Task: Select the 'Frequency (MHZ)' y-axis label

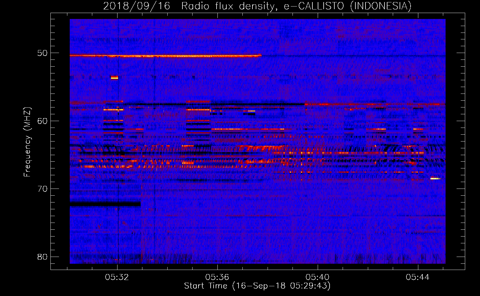Action: click(27, 142)
